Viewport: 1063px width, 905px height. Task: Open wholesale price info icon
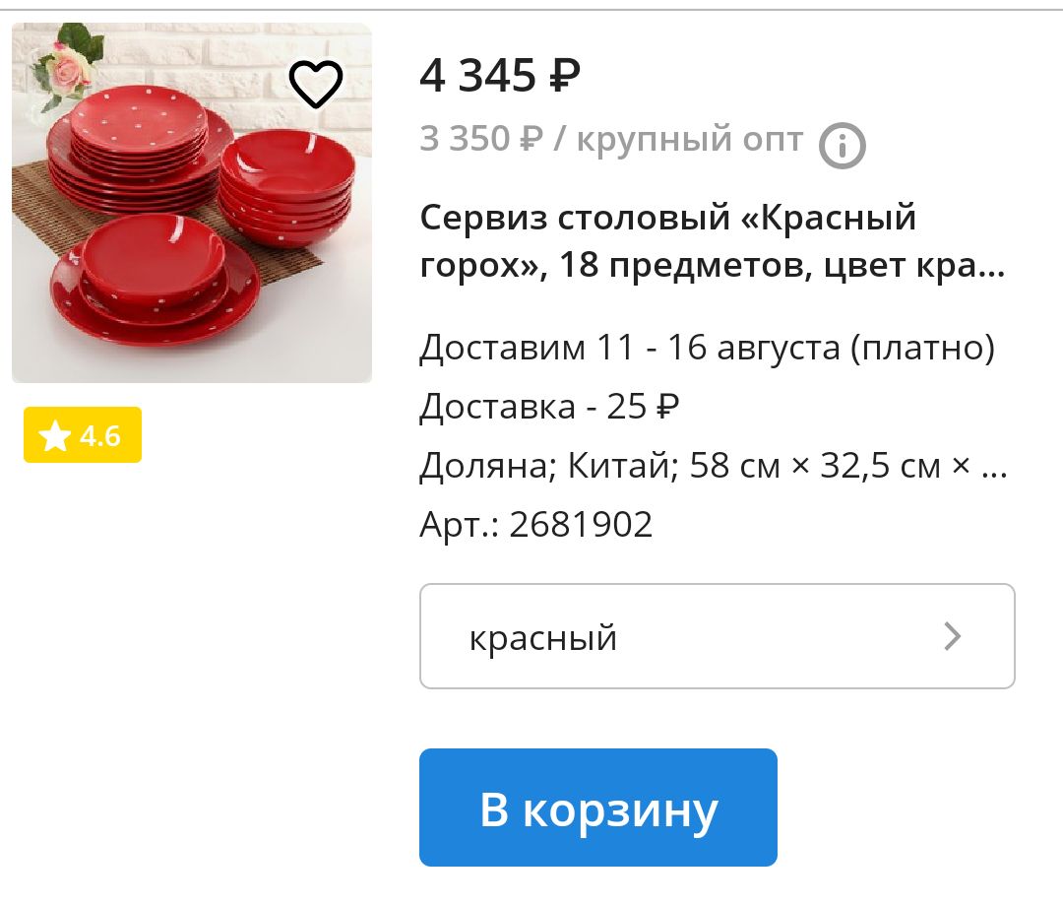click(x=842, y=145)
